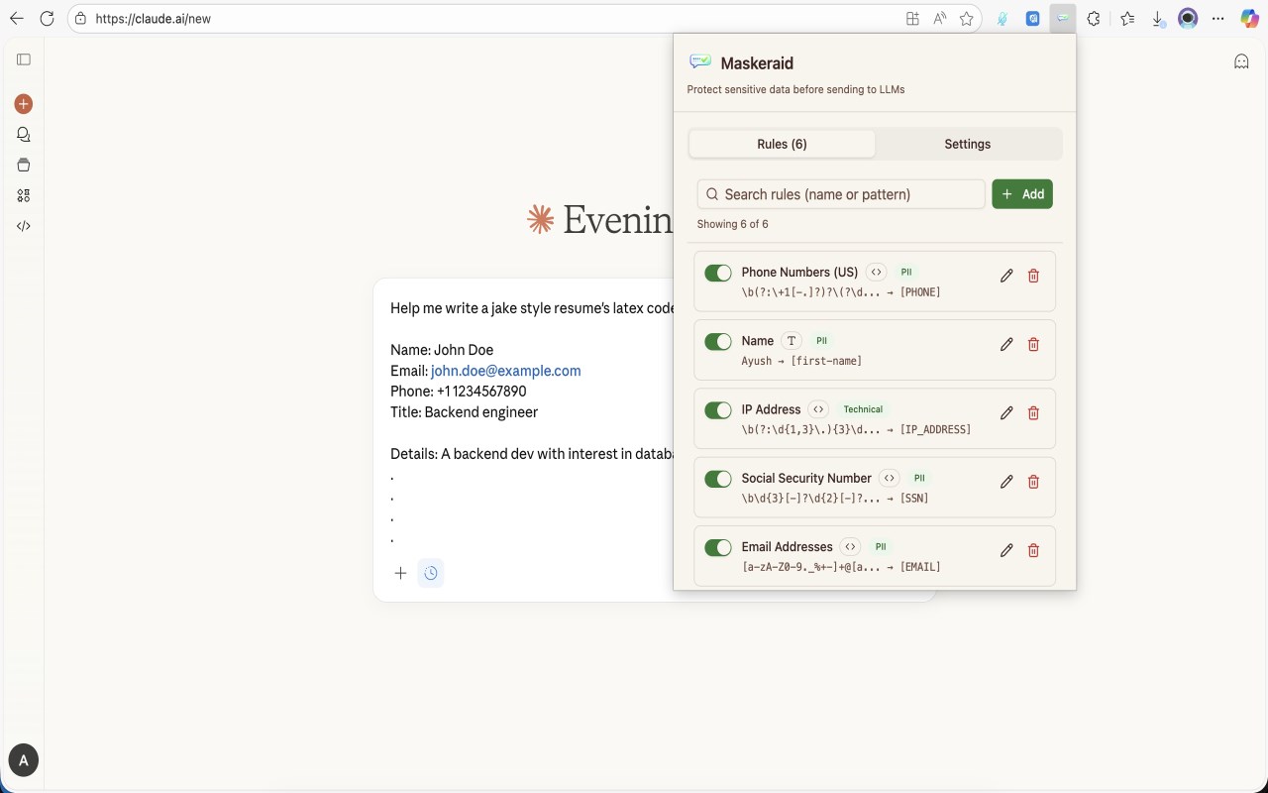The height and width of the screenshot is (793, 1268).
Task: Open the browser more options menu
Action: 1218,18
